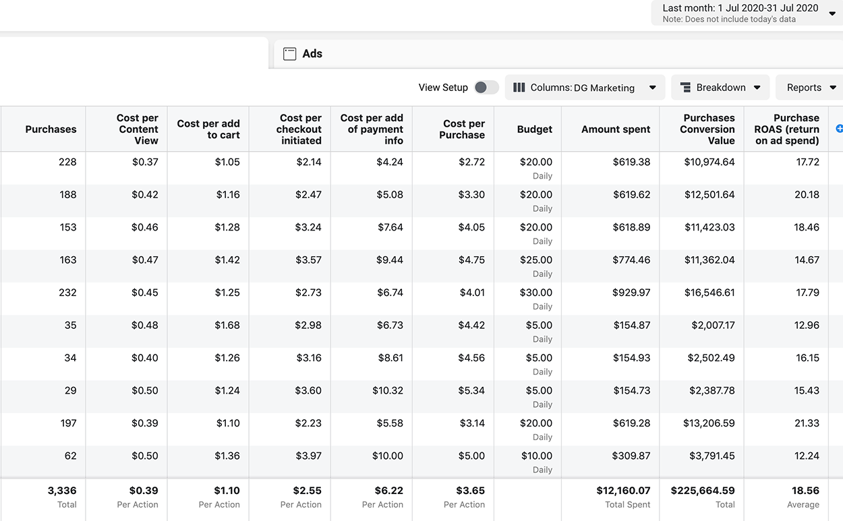Click the Purchases Conversion Value header

707,129
